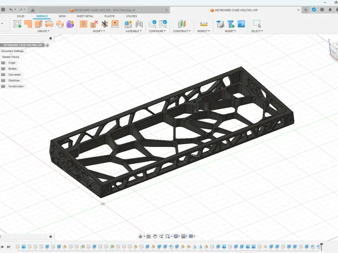Click the Zoom Window magnifier icon
The width and height of the screenshot is (338, 253).
point(167,237)
